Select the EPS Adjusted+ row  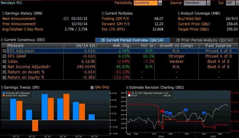120,51
